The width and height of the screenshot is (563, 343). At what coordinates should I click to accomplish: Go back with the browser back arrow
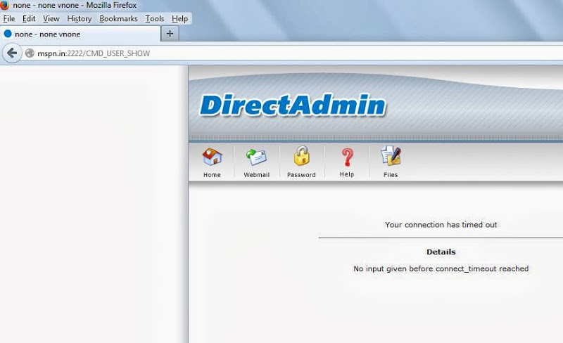tap(12, 53)
